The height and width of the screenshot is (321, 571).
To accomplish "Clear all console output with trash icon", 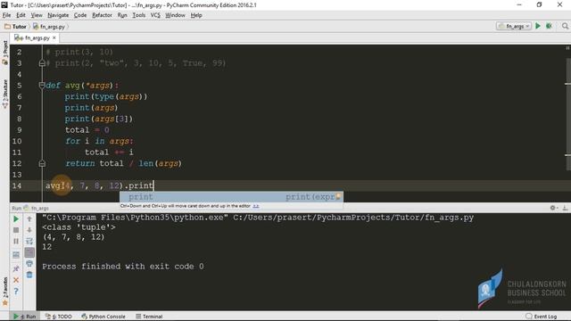I will (29, 275).
